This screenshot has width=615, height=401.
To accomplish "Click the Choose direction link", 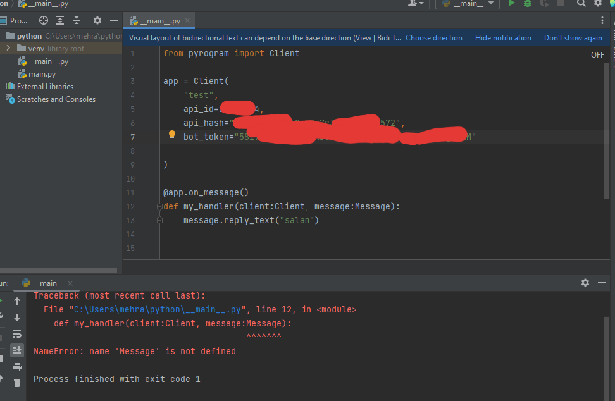I will (434, 38).
